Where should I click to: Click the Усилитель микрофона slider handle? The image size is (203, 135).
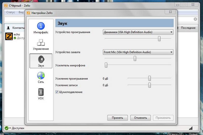tap(106, 65)
